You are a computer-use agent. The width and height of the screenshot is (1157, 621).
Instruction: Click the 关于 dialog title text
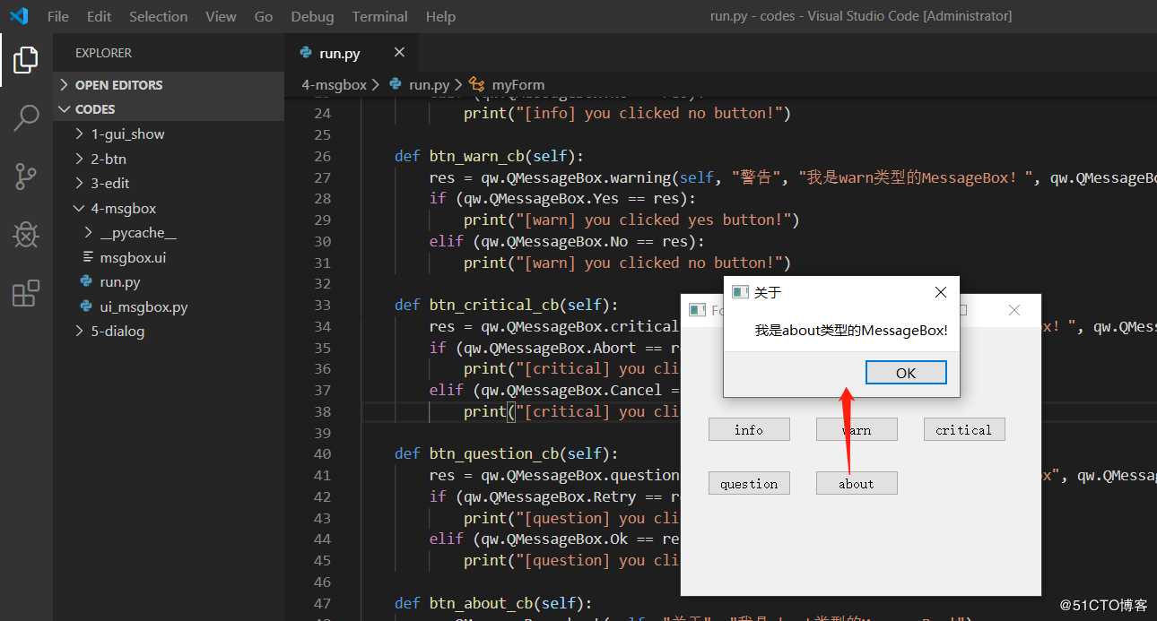(768, 292)
